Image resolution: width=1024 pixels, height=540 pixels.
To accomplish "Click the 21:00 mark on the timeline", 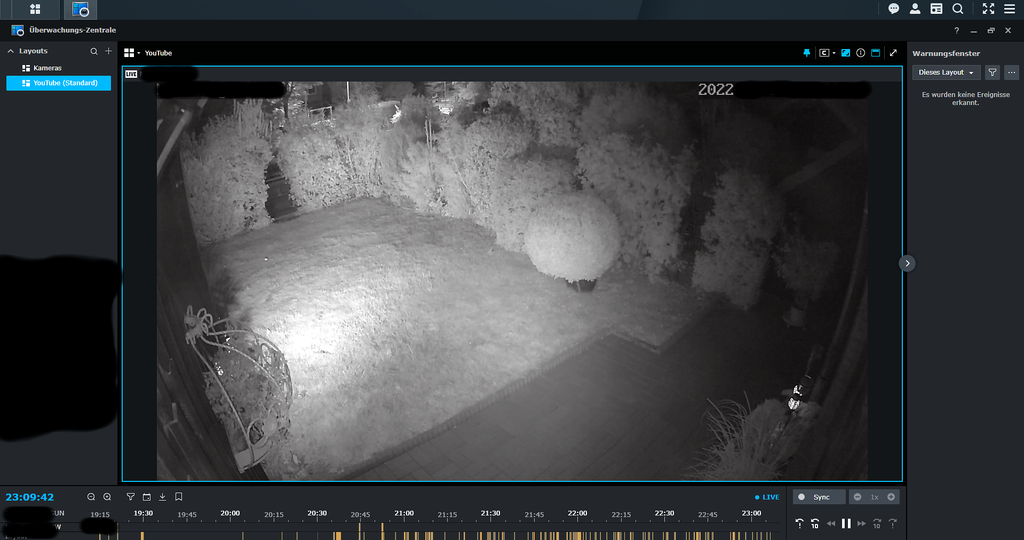I will tap(404, 514).
